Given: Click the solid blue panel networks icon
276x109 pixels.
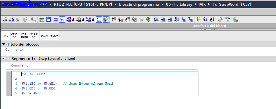Looking at the screenshot, I should click(55, 20).
